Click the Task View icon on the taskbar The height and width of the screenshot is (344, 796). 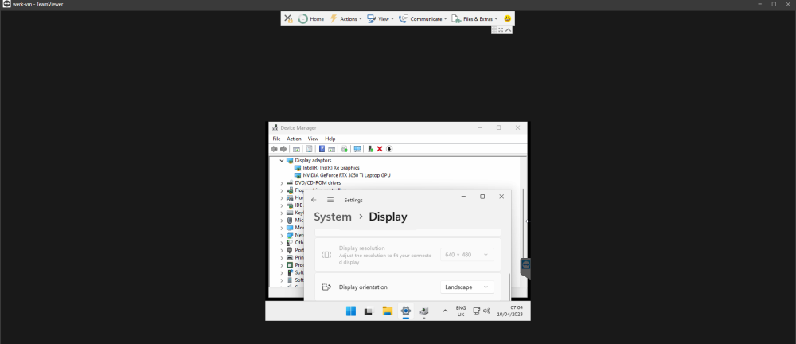(369, 311)
